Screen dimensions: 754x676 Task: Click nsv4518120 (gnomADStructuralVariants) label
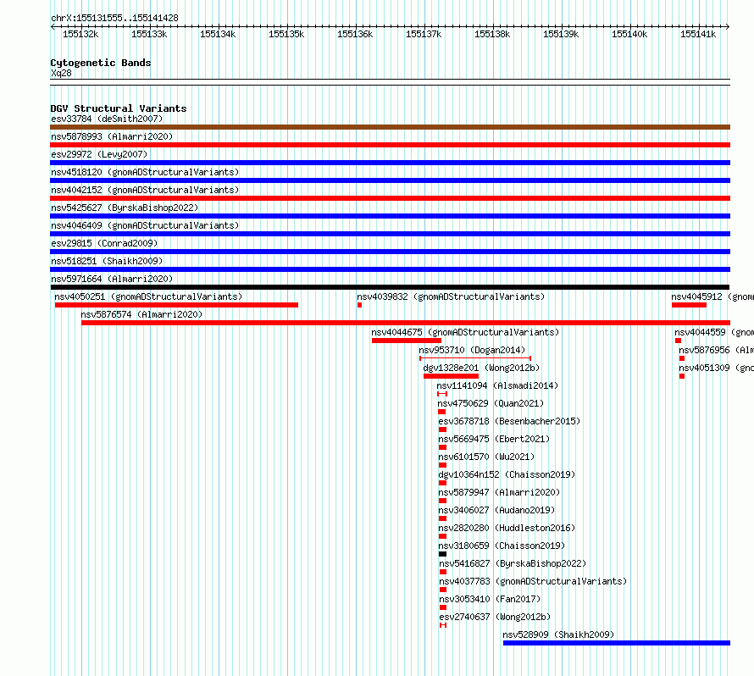coord(145,172)
